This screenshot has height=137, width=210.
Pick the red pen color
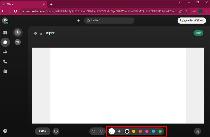(140, 131)
